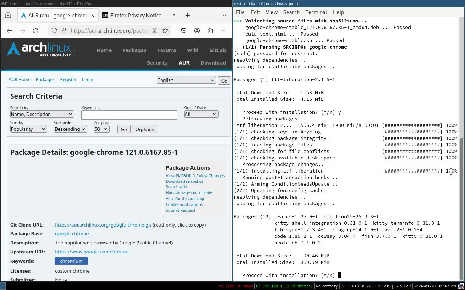Screen dimensions: 465x290
Task: Toggle reader view icon in address bar
Action: pyautogui.click(x=155, y=31)
